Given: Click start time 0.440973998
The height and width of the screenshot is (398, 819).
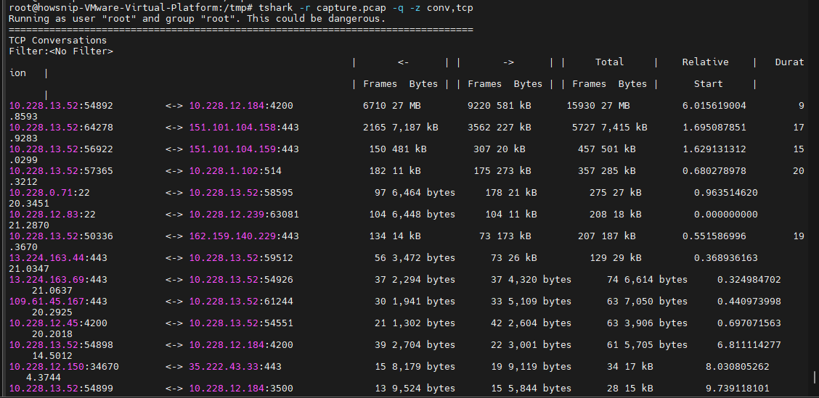Looking at the screenshot, I should (x=749, y=302).
